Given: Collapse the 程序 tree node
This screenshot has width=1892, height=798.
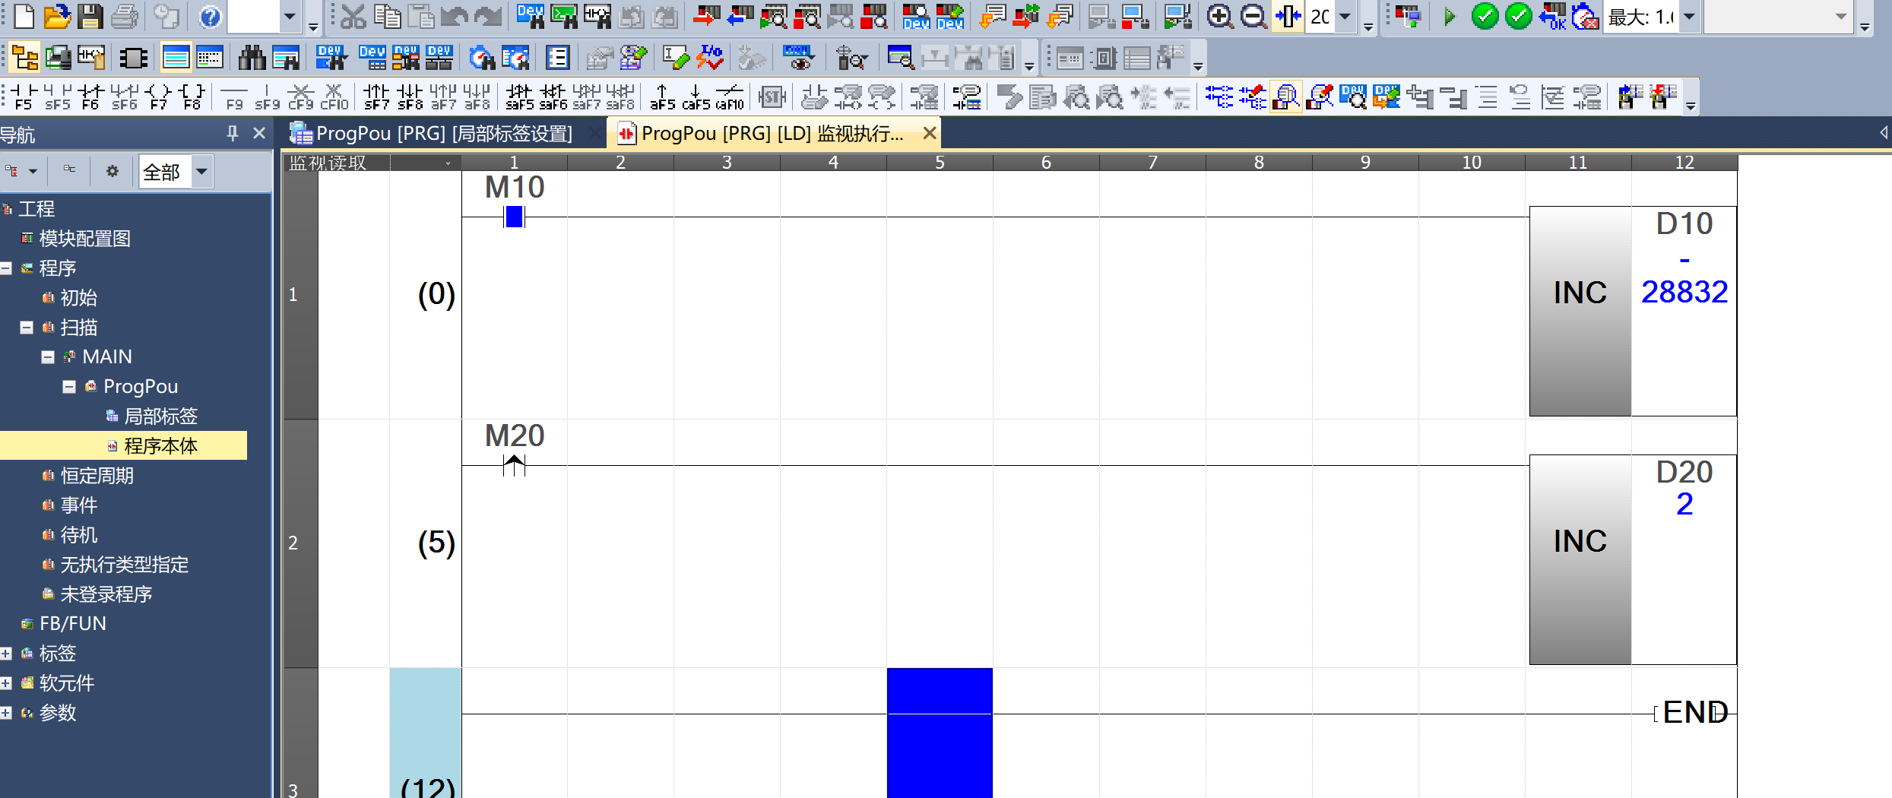Looking at the screenshot, I should (x=6, y=268).
